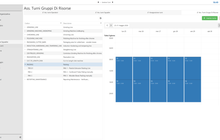This screenshot has width=220, height=140.
Task: Select the Ass. Turni Gruppi Di Risorse tab
Action: [208, 12]
